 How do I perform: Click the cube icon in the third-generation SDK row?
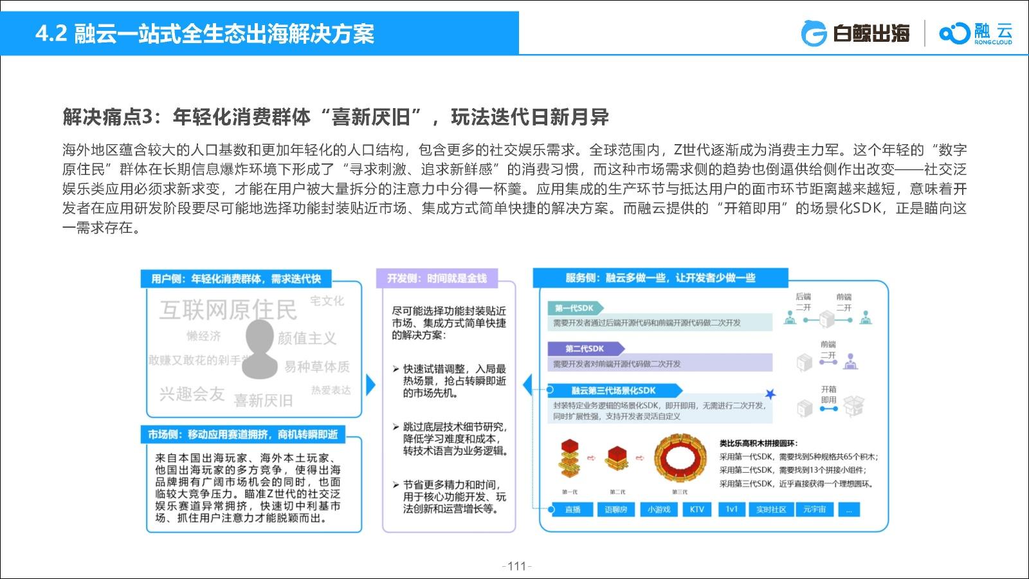805,408
